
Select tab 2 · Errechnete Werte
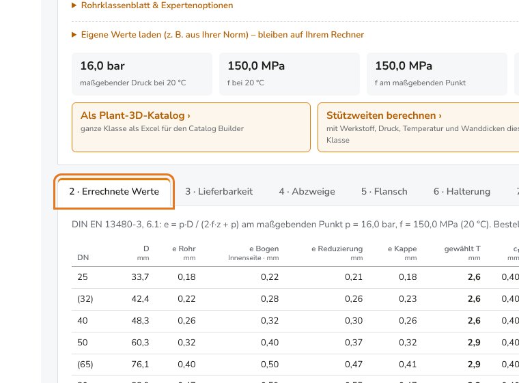point(114,191)
